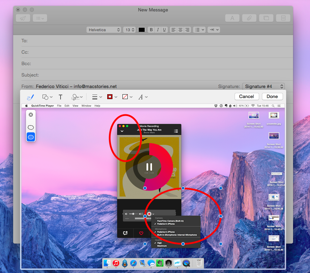Viewport: 310px width, 273px height.
Task: Select the filled oval shape style option
Action: tap(30, 137)
